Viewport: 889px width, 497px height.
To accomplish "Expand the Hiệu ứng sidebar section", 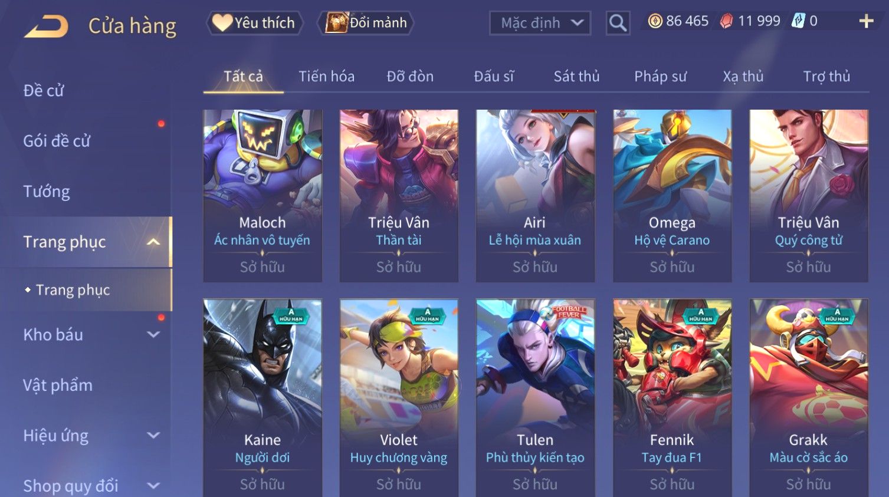I will 153,435.
